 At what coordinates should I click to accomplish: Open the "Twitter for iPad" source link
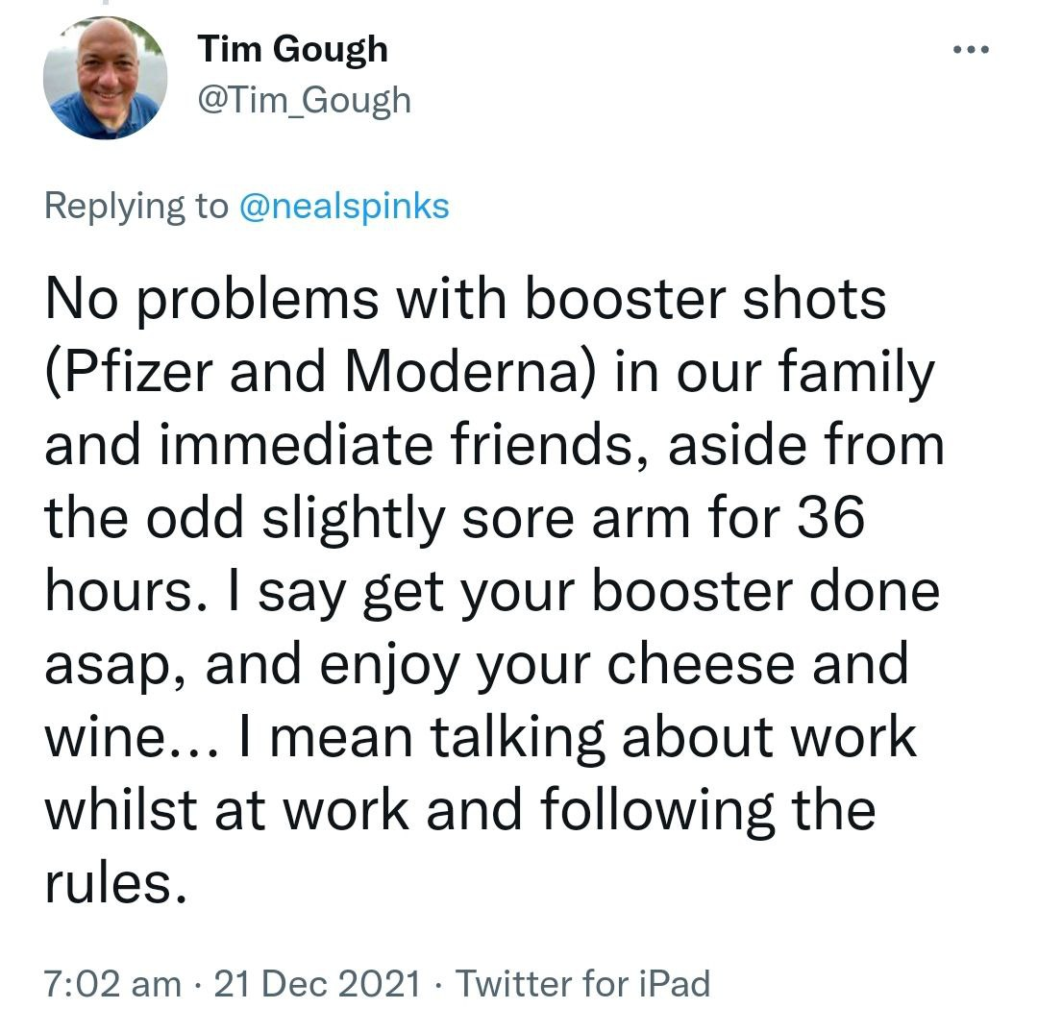click(x=582, y=983)
